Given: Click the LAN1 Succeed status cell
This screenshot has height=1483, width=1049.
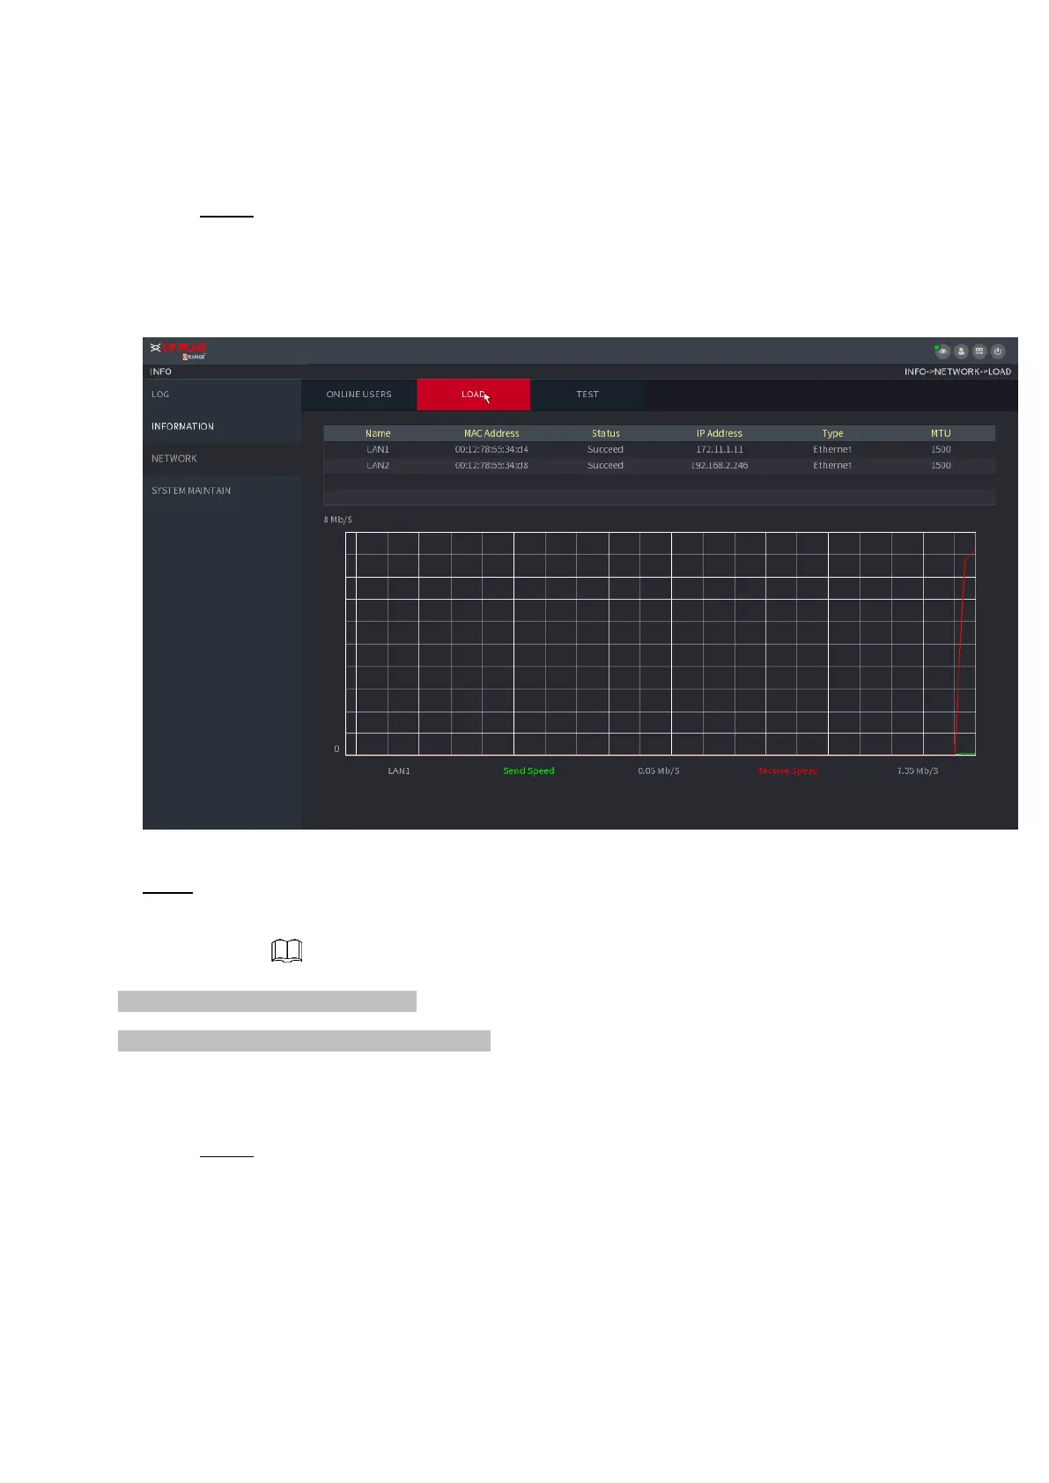Looking at the screenshot, I should [x=606, y=449].
